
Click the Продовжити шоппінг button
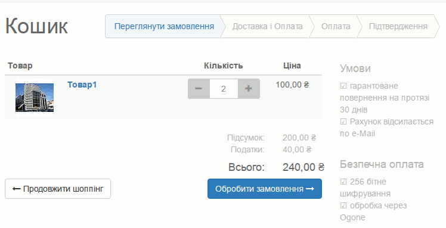point(58,189)
